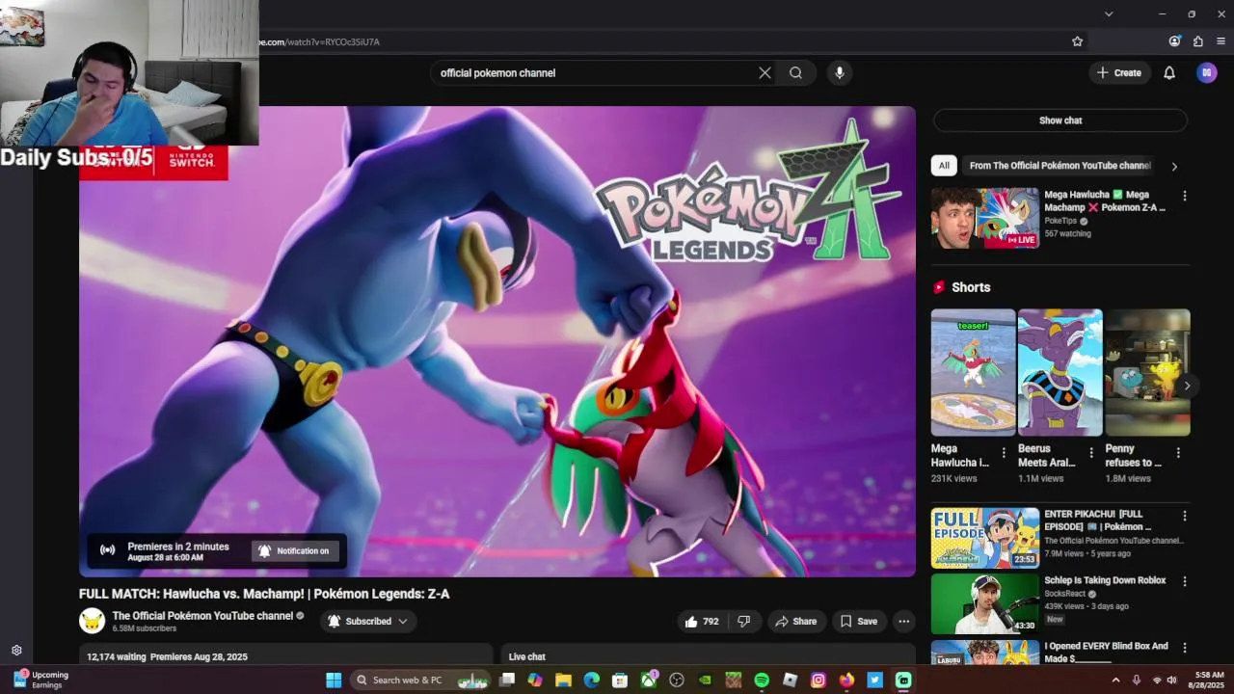Open the Windows Start menu

tap(334, 681)
